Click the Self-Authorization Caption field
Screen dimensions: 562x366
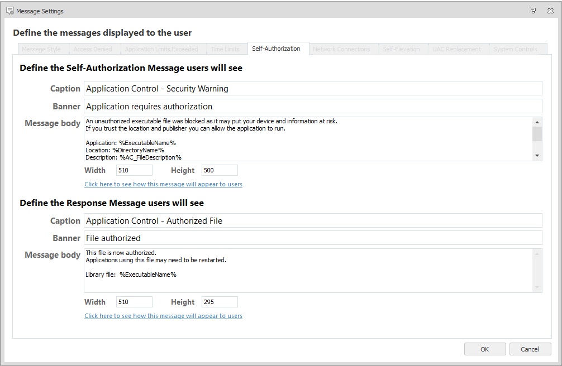click(313, 88)
